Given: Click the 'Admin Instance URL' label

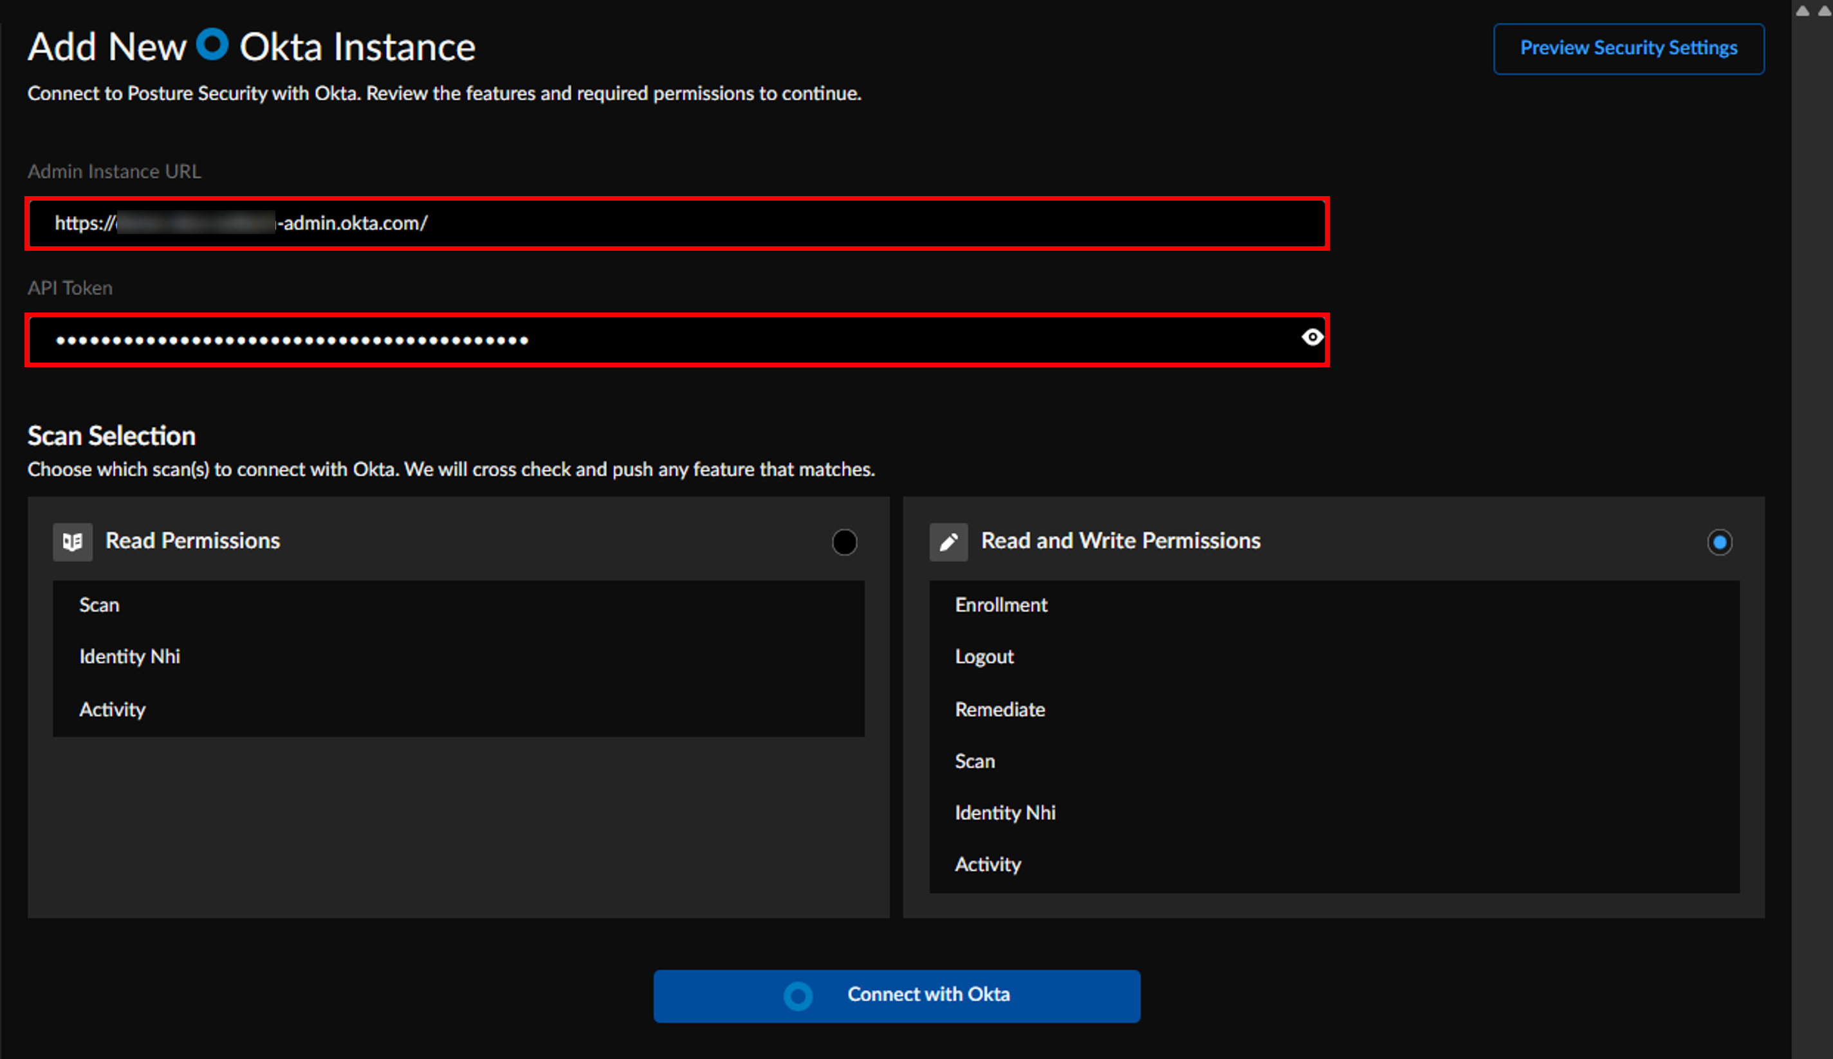Looking at the screenshot, I should point(114,172).
